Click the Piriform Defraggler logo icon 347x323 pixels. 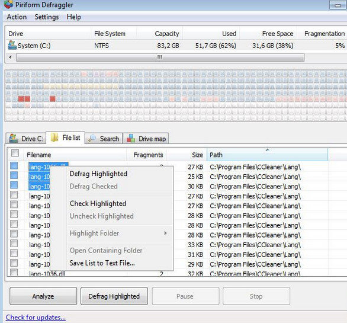pyautogui.click(x=8, y=4)
